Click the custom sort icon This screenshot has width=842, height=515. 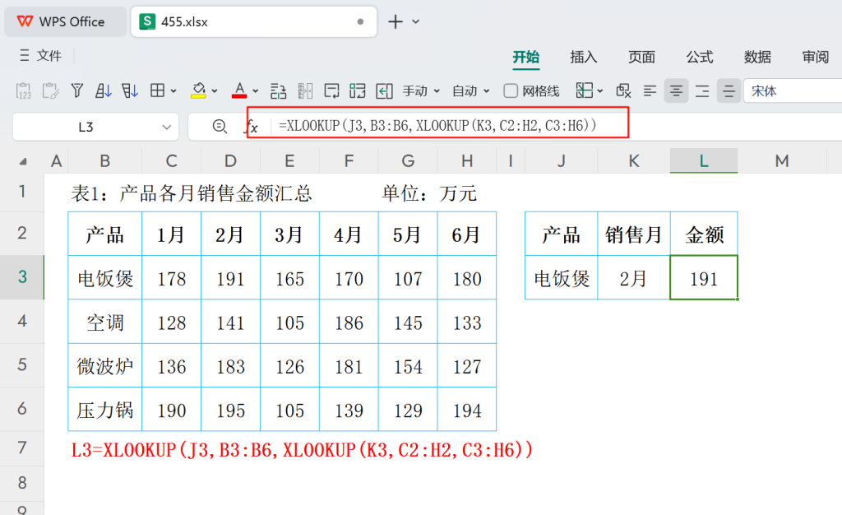130,90
